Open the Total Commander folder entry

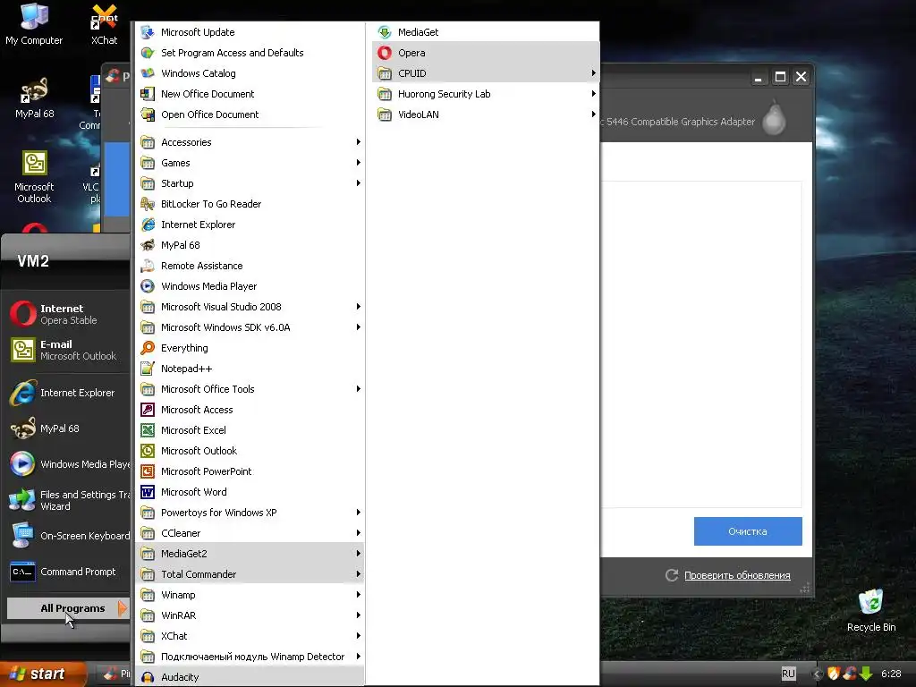[250, 574]
